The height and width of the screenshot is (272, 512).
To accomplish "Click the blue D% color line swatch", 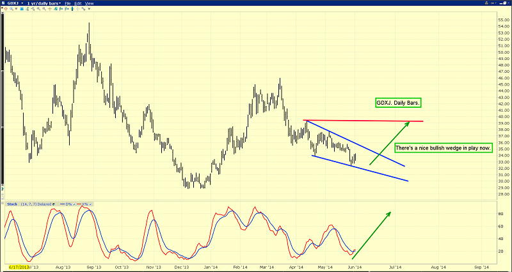I will click(x=62, y=204).
